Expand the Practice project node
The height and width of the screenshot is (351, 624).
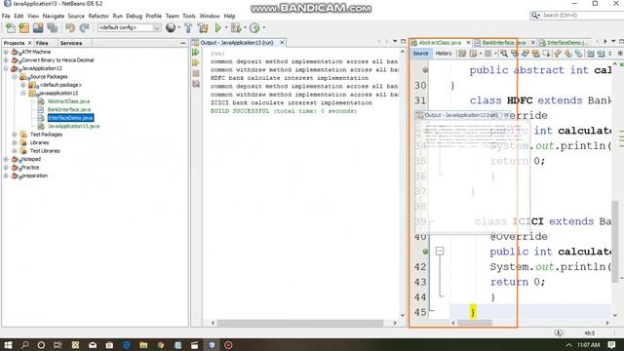click(x=6, y=167)
